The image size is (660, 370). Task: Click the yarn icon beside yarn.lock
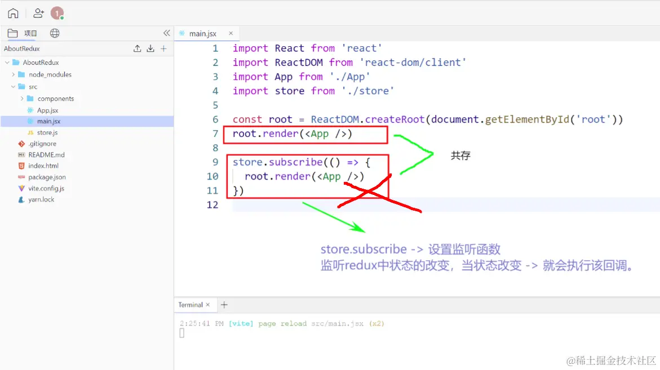(21, 199)
